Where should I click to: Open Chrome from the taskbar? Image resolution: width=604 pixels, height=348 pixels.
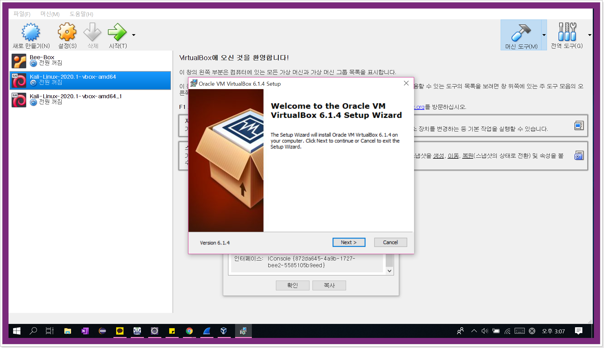189,331
